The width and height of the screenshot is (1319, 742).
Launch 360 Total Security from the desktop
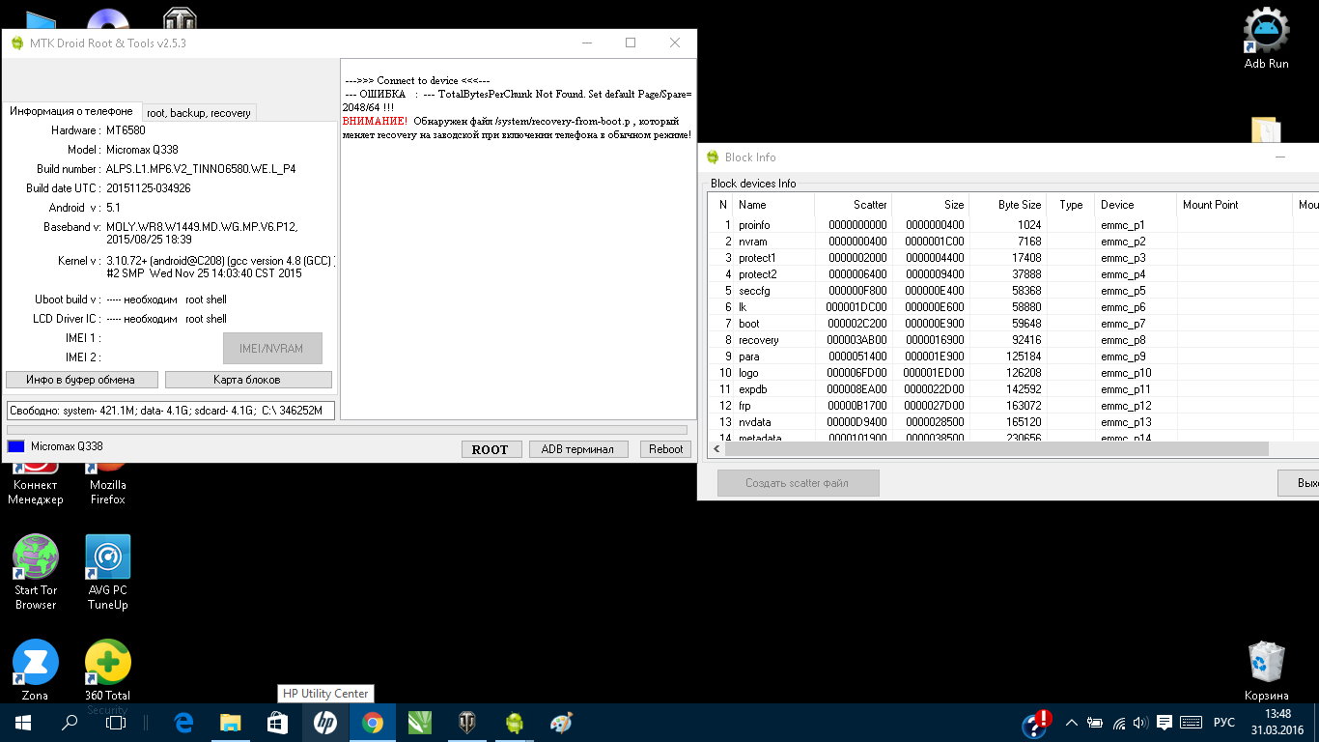point(107,676)
